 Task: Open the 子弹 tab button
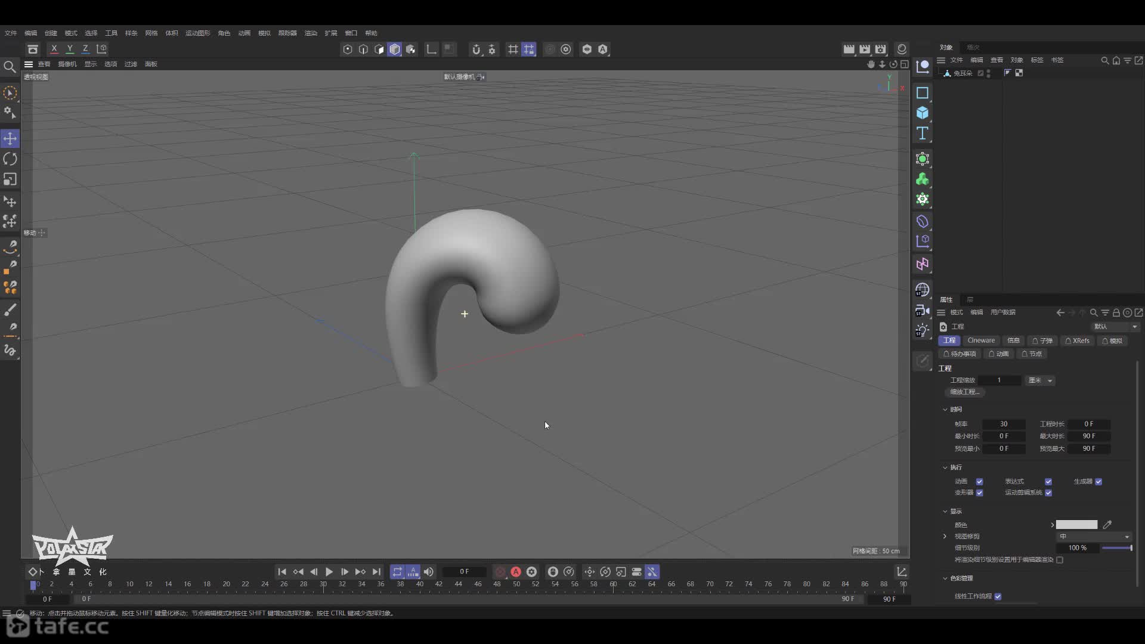click(1042, 341)
